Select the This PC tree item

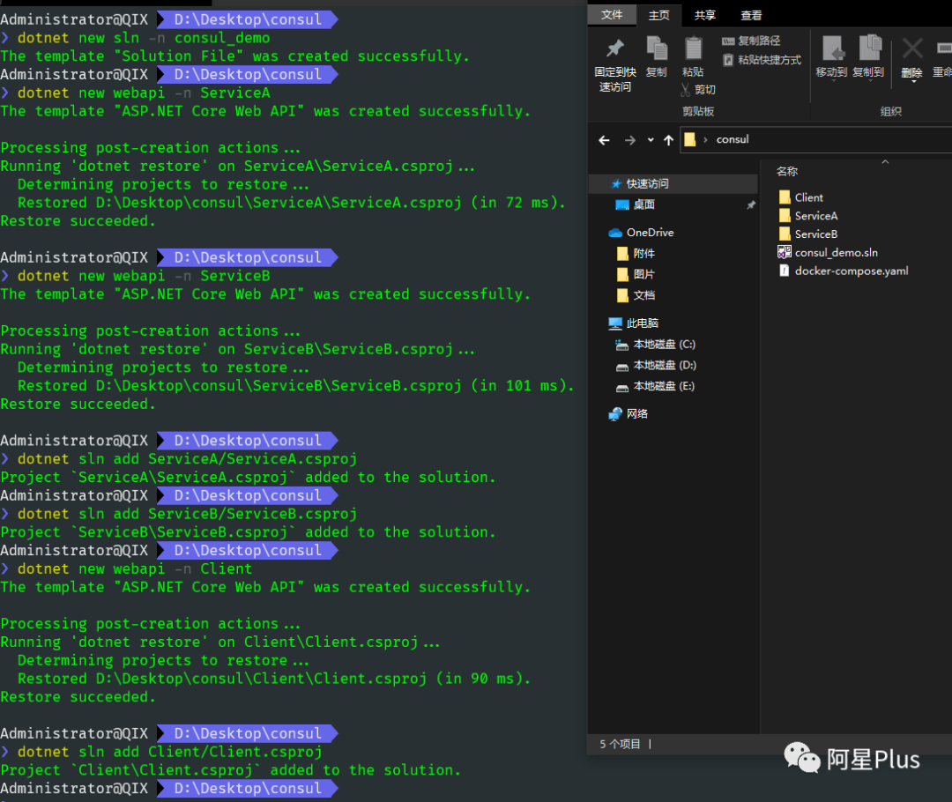[643, 323]
